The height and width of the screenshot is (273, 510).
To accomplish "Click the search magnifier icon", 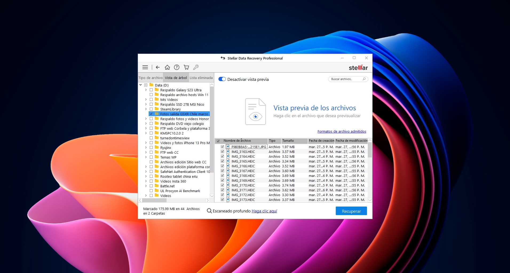I will (364, 79).
